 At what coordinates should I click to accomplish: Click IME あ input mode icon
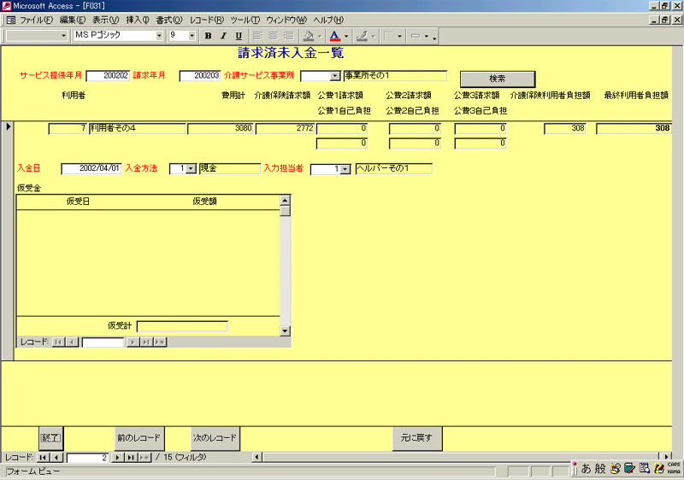pos(586,469)
